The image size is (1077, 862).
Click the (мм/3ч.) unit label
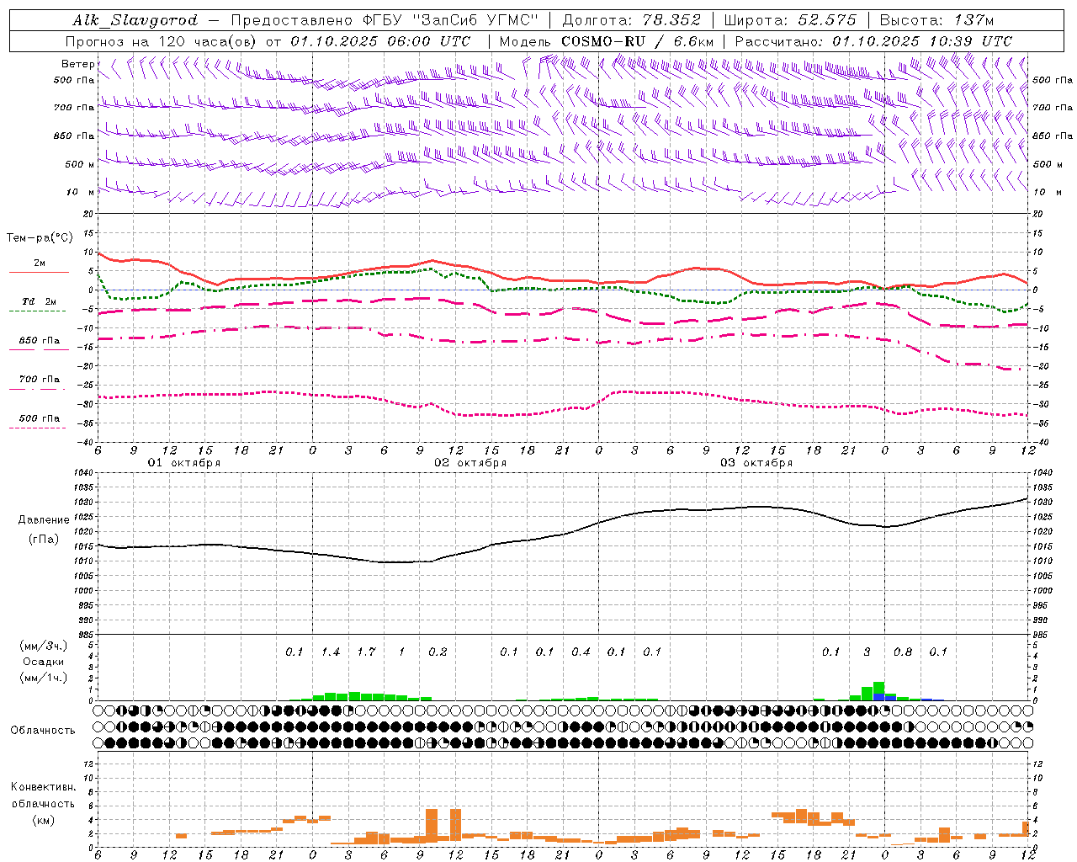pos(44,646)
